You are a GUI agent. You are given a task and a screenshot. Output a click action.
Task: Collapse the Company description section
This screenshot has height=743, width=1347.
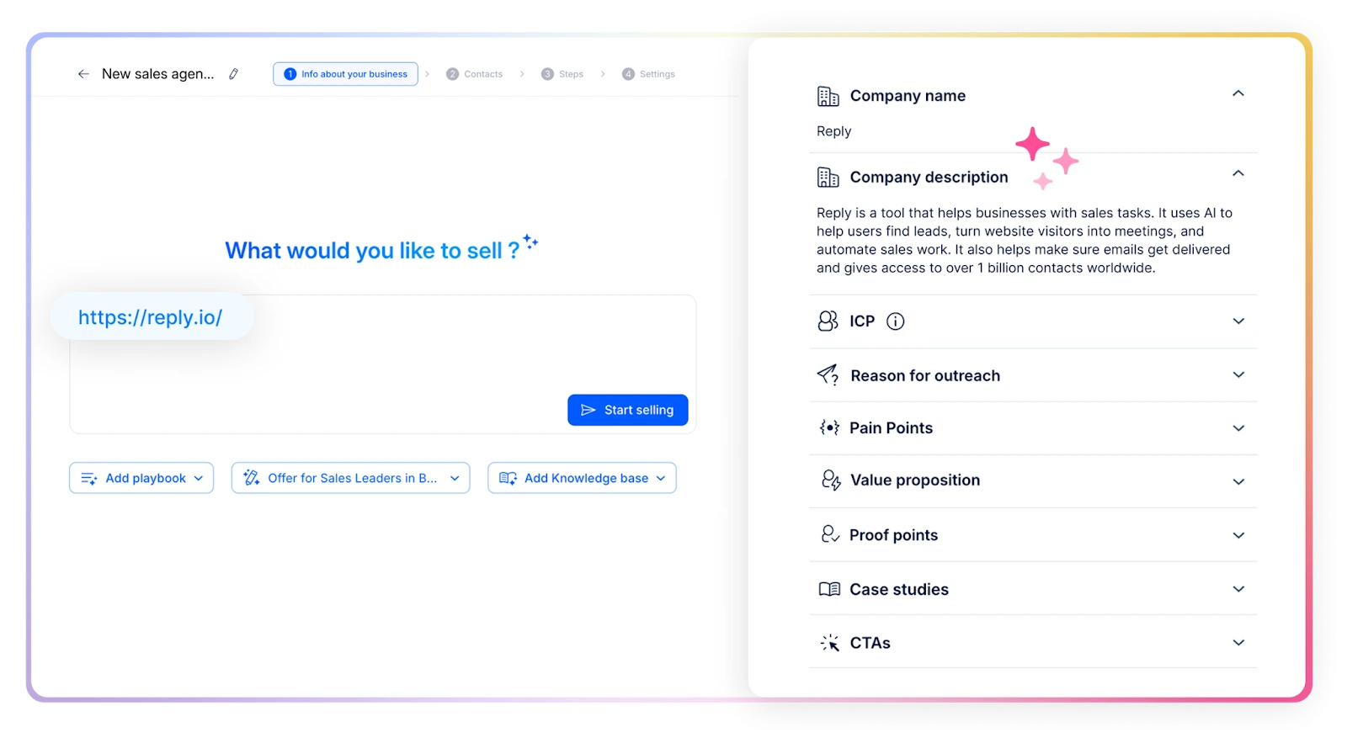click(1238, 173)
